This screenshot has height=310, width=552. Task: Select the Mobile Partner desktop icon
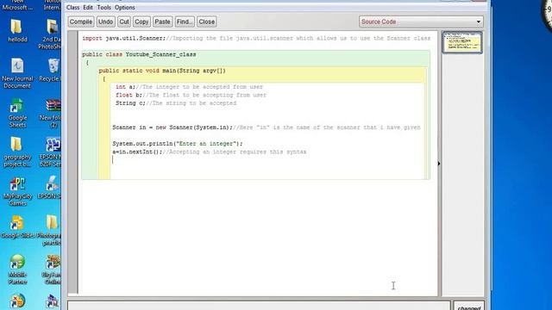tap(17, 270)
